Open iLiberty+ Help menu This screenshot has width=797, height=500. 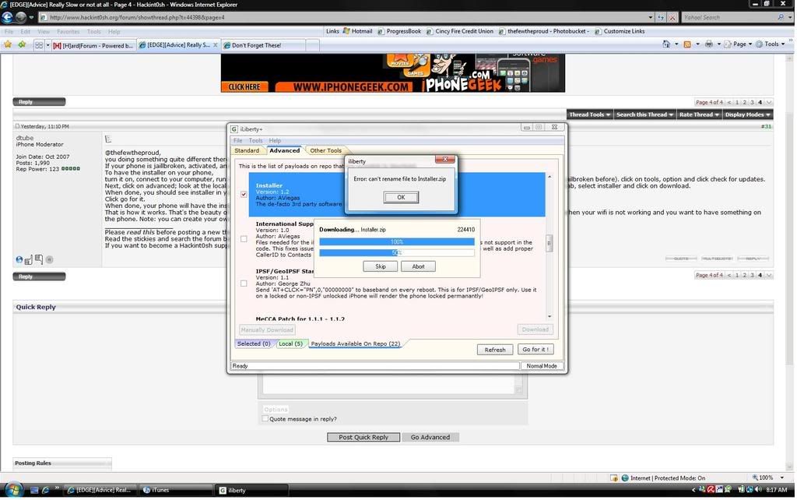[275, 140]
